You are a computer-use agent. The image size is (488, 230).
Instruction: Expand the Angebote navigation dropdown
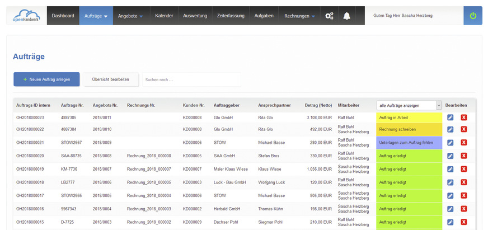pyautogui.click(x=130, y=16)
